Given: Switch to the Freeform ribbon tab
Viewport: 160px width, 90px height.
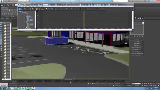Looking at the screenshot, I should pos(12,8).
